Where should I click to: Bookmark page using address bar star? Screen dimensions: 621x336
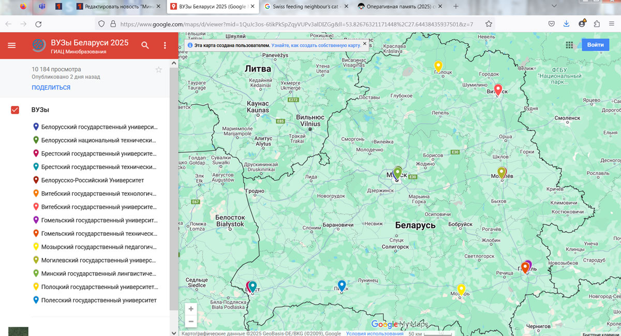(489, 24)
